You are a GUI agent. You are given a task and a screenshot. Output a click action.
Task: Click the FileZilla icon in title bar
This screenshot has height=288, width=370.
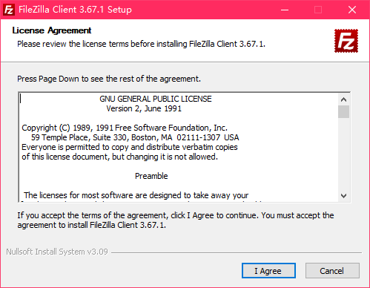click(9, 10)
